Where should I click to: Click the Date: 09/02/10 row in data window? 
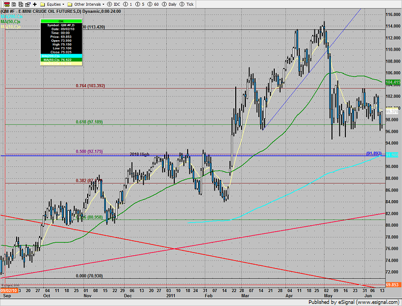[x=61, y=29]
